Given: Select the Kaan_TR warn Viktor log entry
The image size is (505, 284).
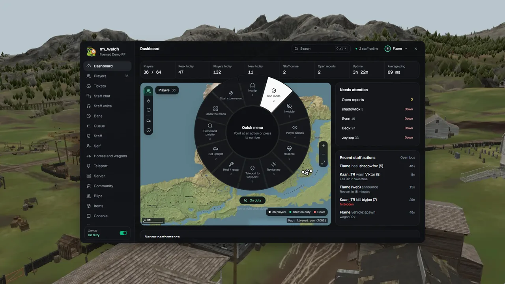Looking at the screenshot, I should (377, 176).
